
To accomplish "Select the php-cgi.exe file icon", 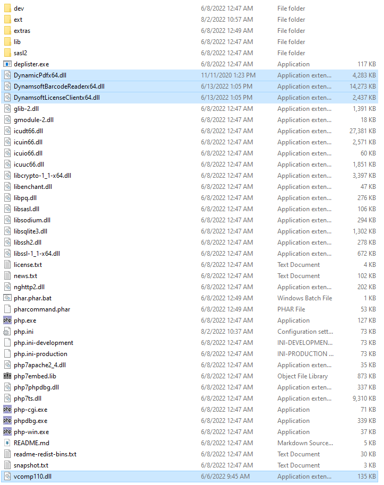I will tap(7, 410).
